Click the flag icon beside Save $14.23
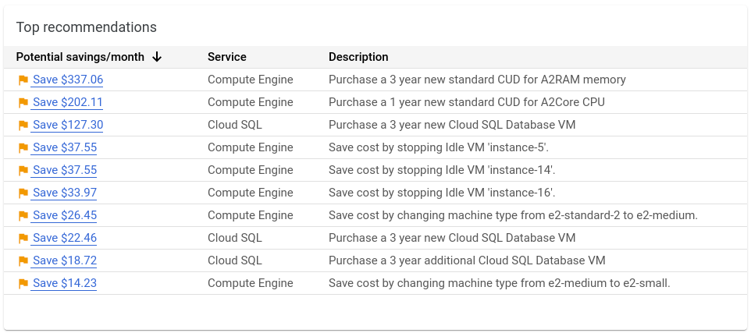This screenshot has height=333, width=751. [23, 283]
